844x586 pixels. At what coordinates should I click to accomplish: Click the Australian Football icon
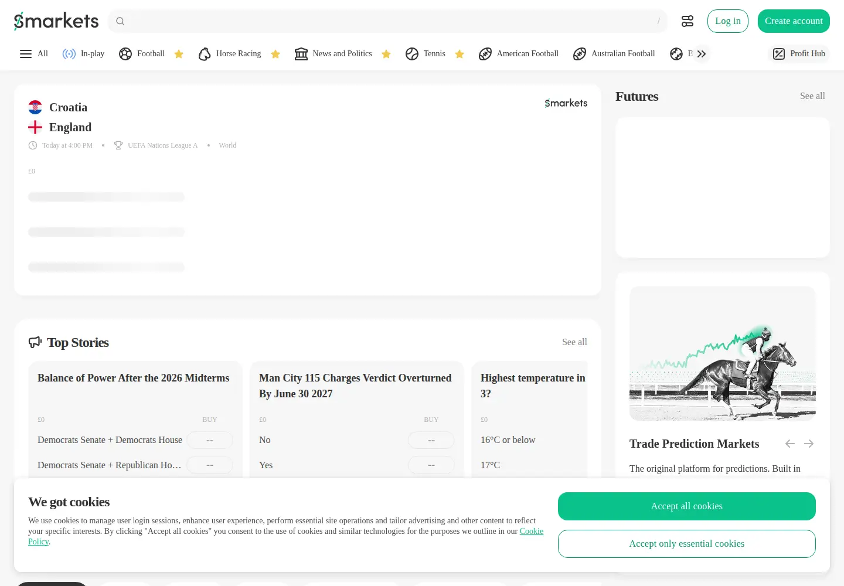point(580,54)
